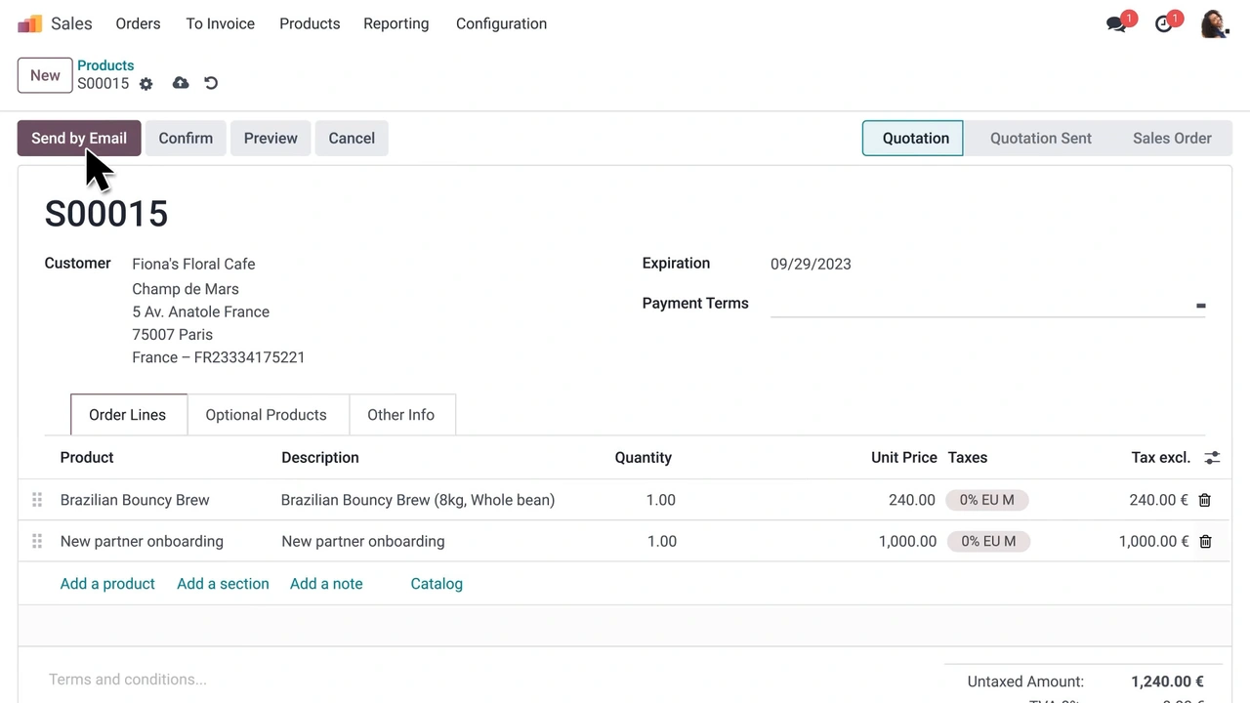Open the column options adjust icon
This screenshot has width=1250, height=703.
coord(1212,458)
